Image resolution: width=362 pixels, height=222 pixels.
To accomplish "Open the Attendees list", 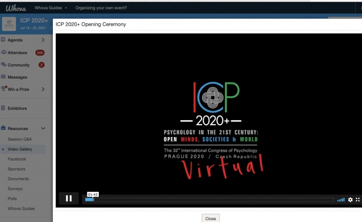I will tap(17, 53).
